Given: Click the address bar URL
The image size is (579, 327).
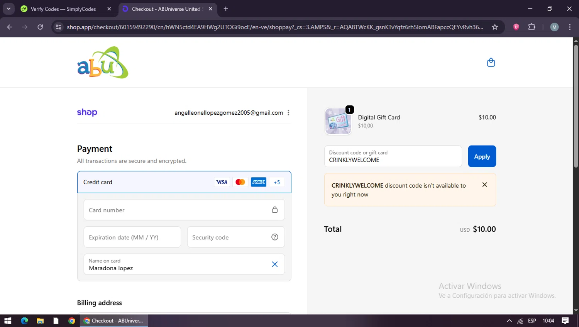Looking at the screenshot, I should point(275,27).
